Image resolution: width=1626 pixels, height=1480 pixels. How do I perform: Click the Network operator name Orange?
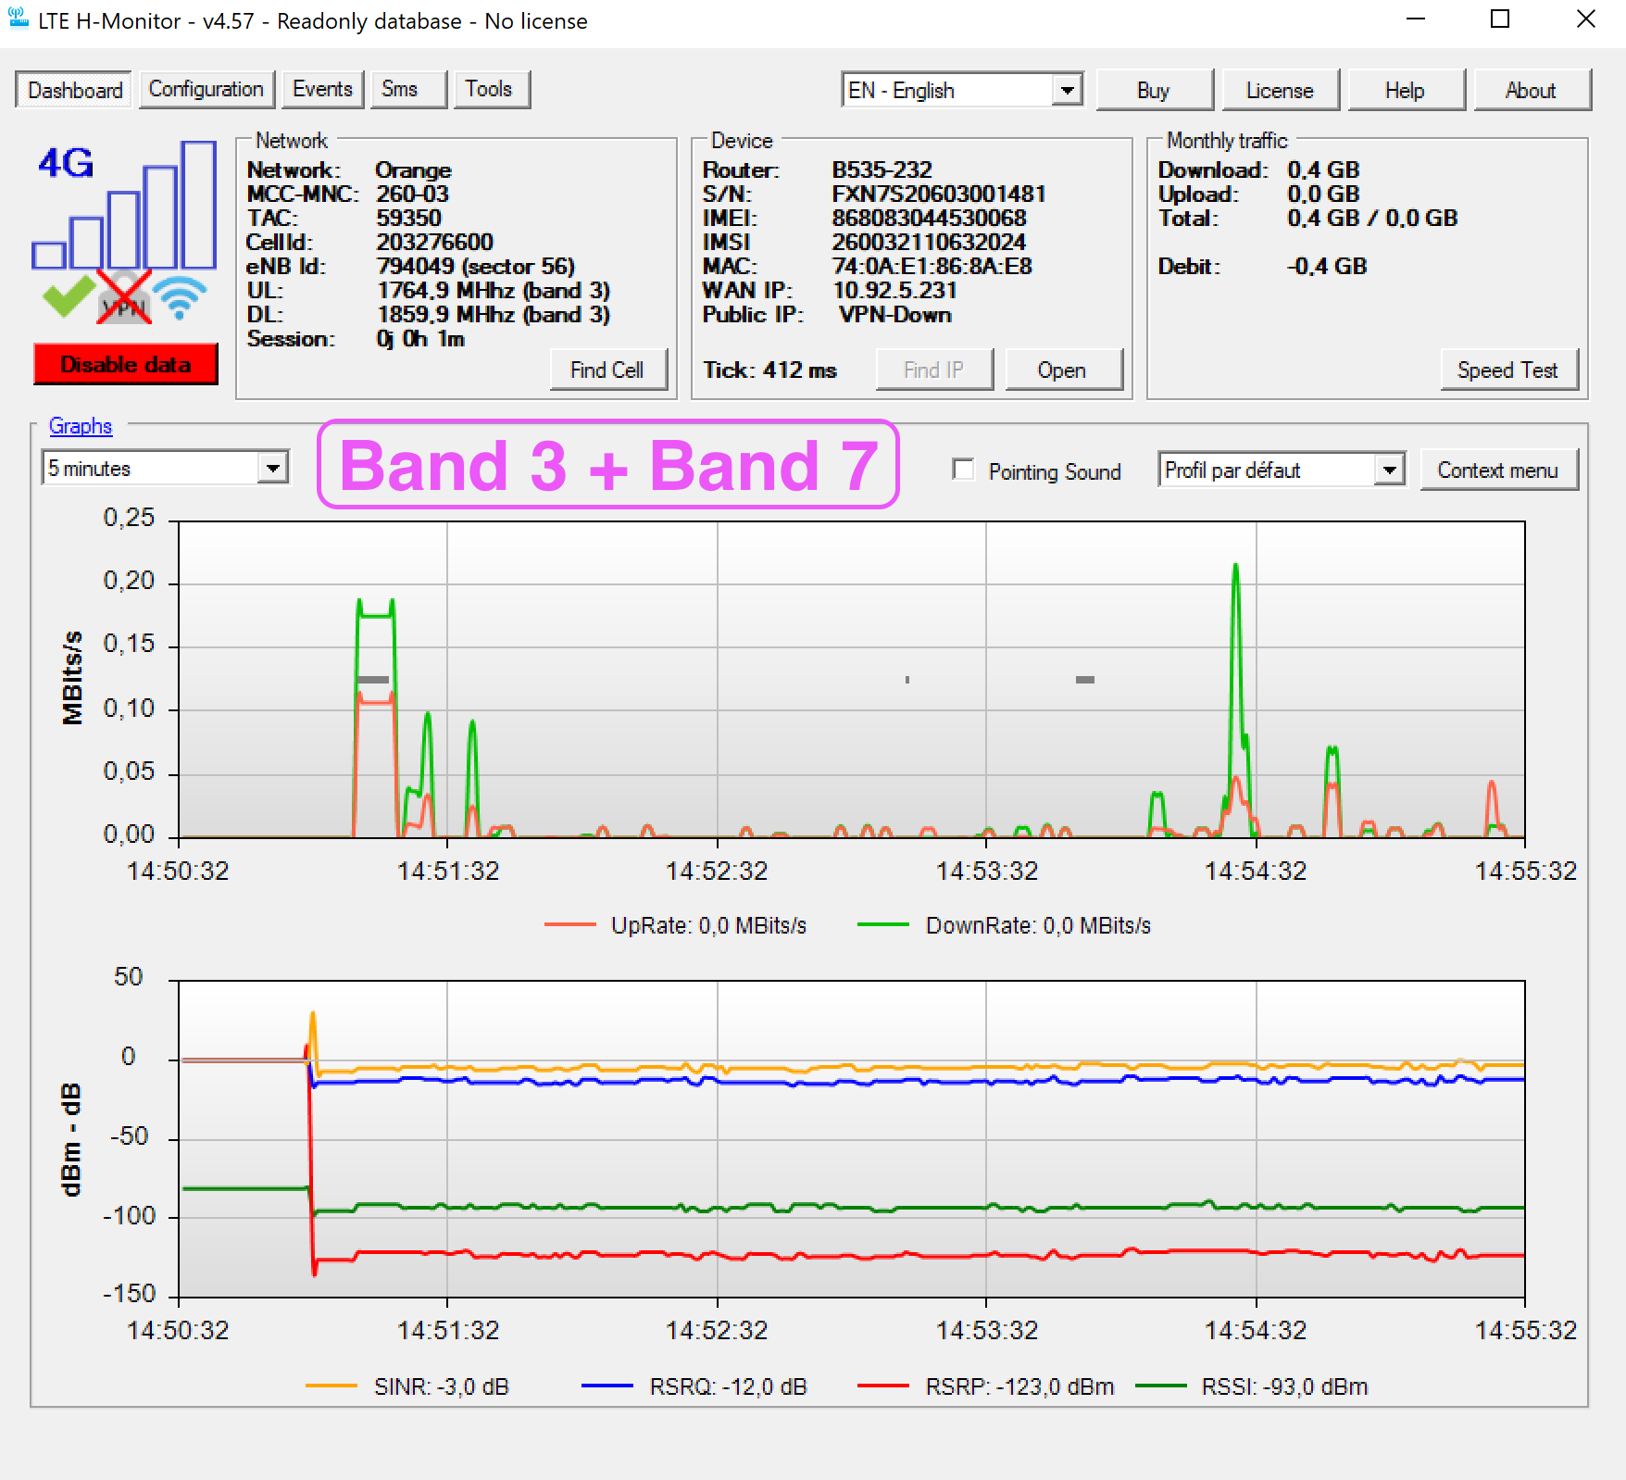point(413,169)
